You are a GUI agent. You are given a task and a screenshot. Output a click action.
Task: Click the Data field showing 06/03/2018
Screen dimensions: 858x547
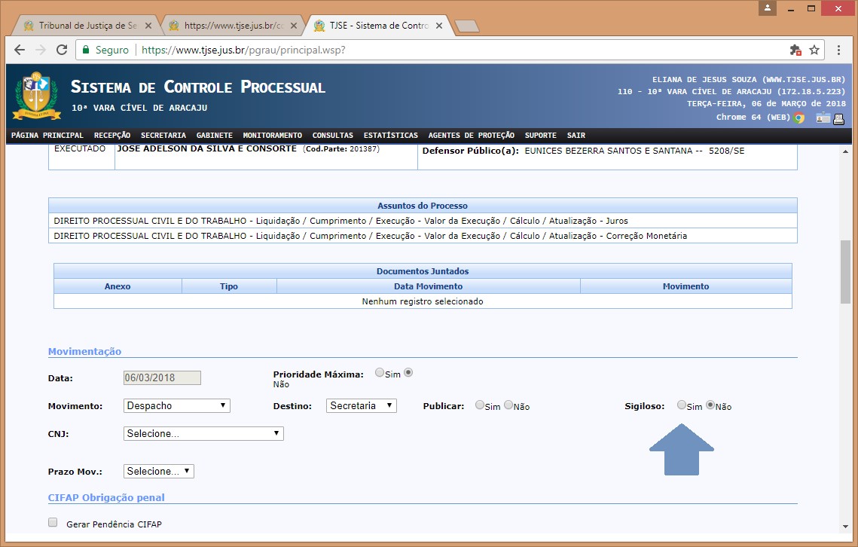coord(162,378)
